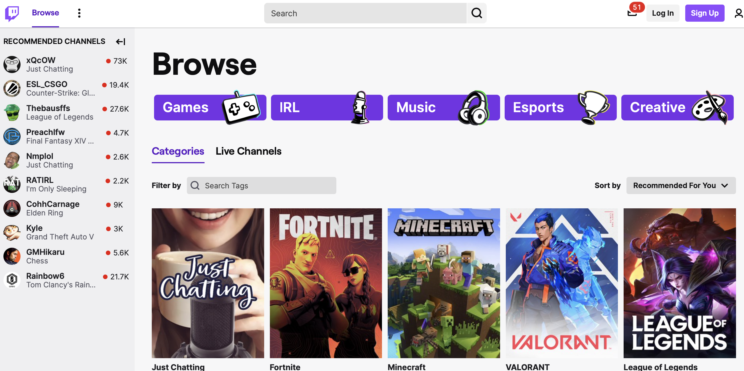The image size is (744, 371).
Task: Open the VALORANT category box art
Action: (x=561, y=283)
